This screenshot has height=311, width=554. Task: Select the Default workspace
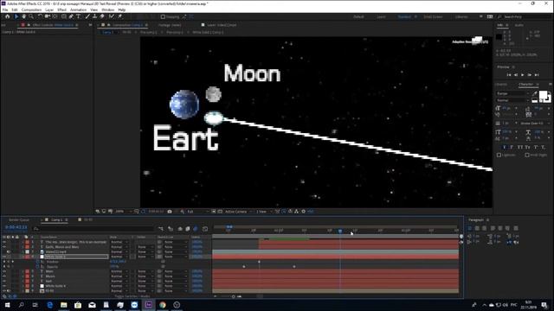[359, 17]
